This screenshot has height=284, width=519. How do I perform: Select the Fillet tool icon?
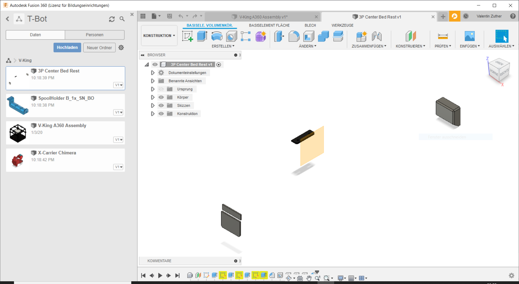(294, 36)
